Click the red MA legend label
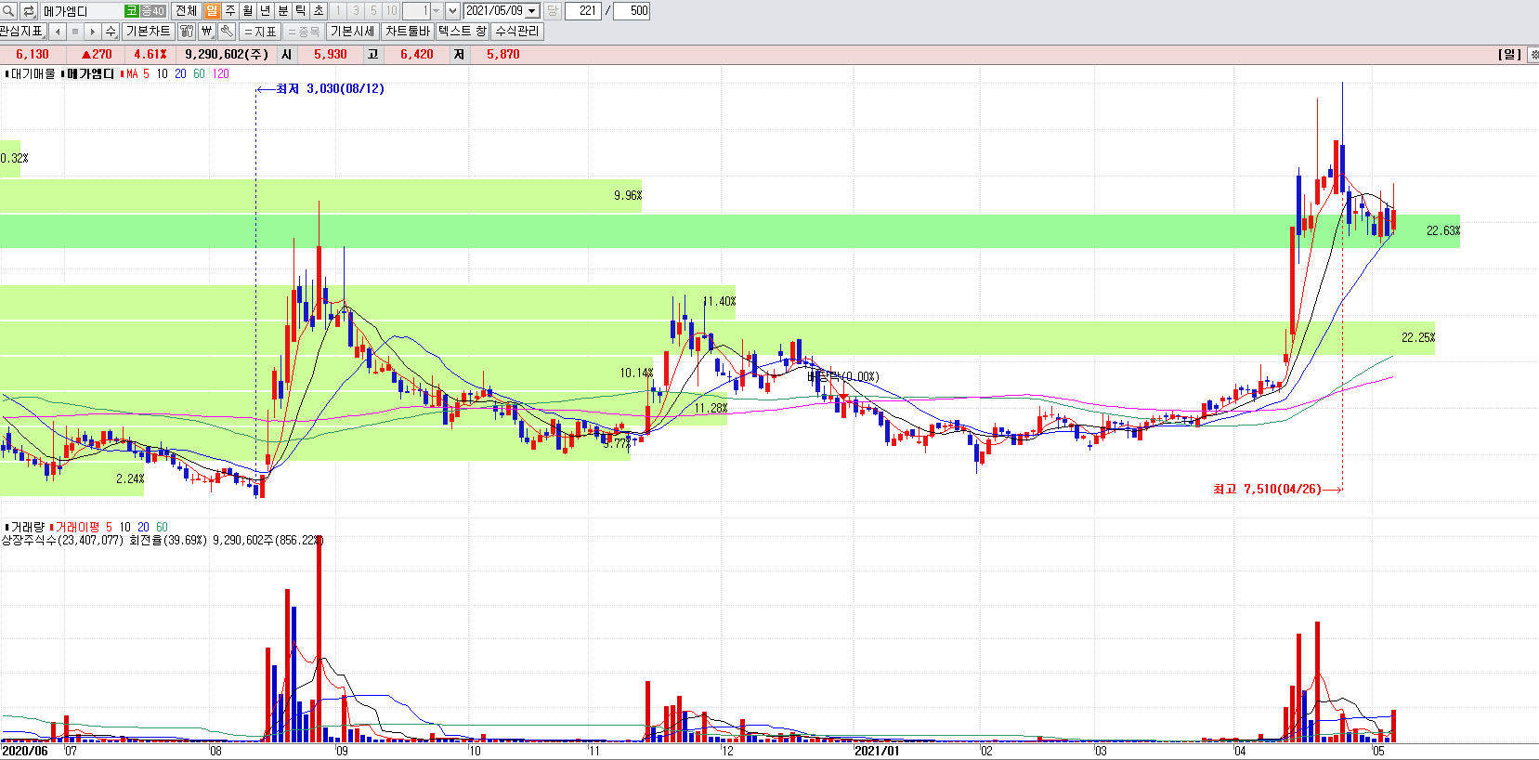Screen dimensions: 1539x760 point(129,73)
